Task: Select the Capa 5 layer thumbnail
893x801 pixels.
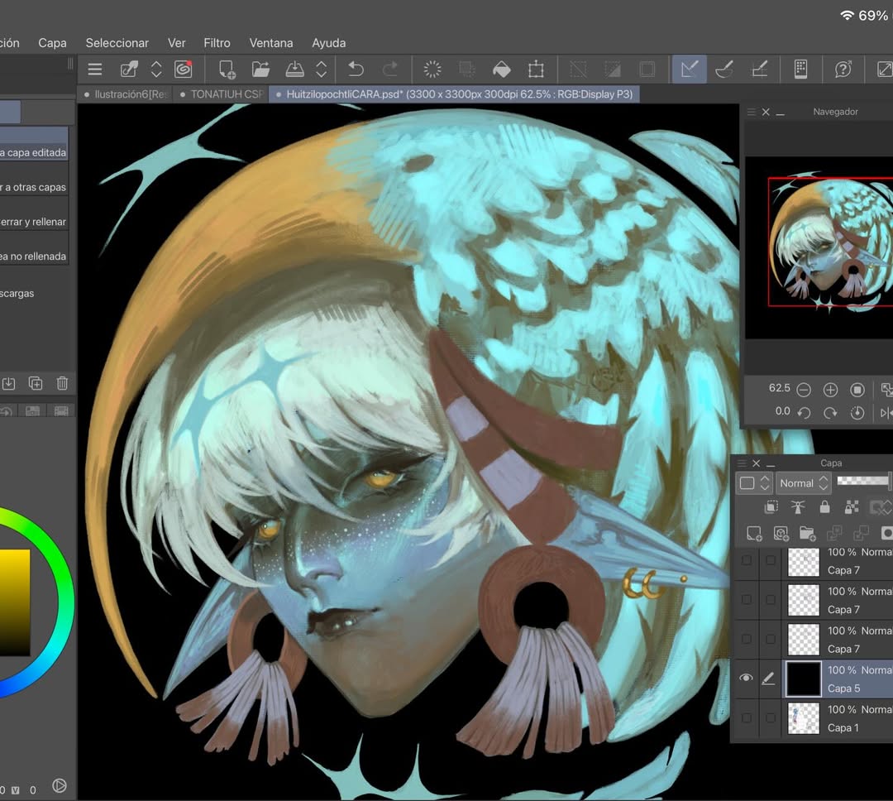Action: coord(803,679)
